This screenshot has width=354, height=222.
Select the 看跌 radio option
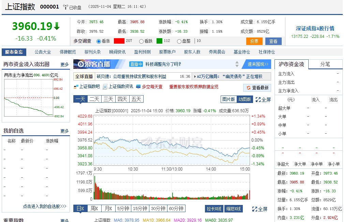[x=141, y=41]
